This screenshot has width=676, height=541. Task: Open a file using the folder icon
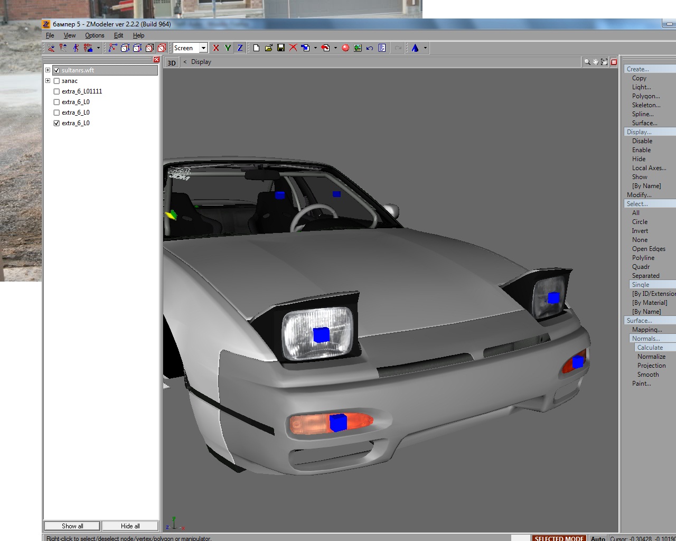(268, 48)
